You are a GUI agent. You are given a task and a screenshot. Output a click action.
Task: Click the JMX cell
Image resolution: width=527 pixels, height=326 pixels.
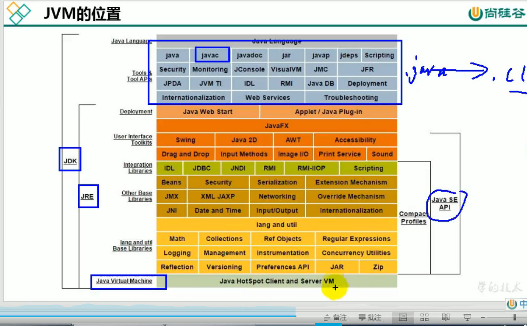[171, 196]
